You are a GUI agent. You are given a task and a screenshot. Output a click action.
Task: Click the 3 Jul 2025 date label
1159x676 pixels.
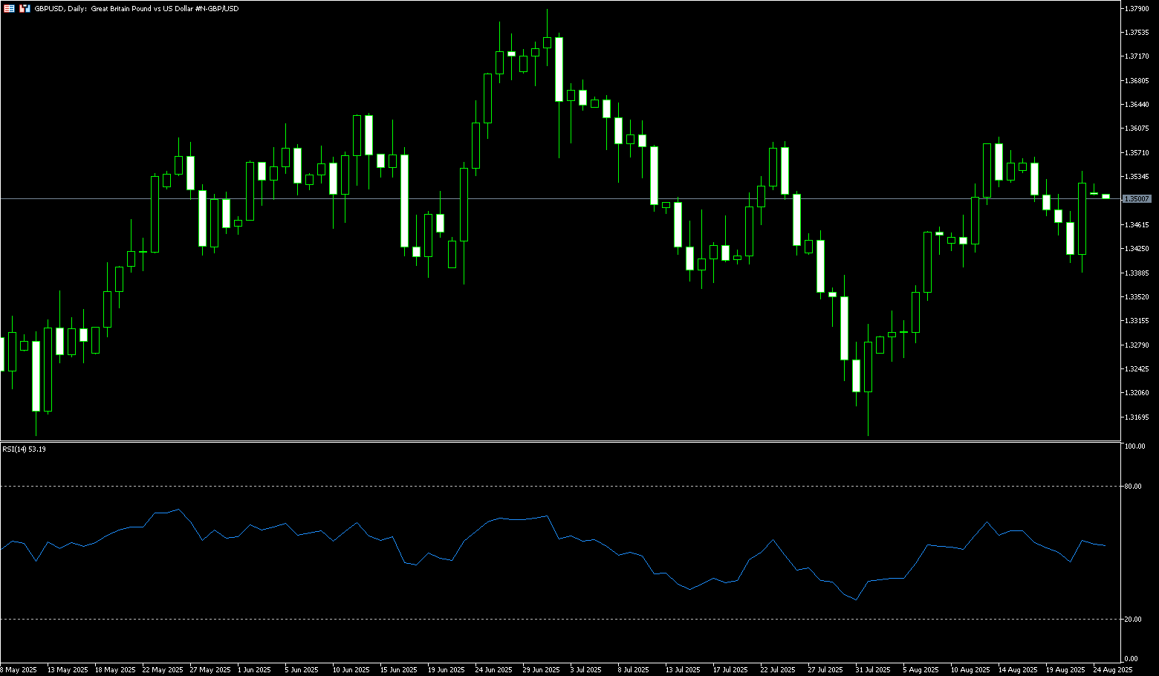(586, 670)
